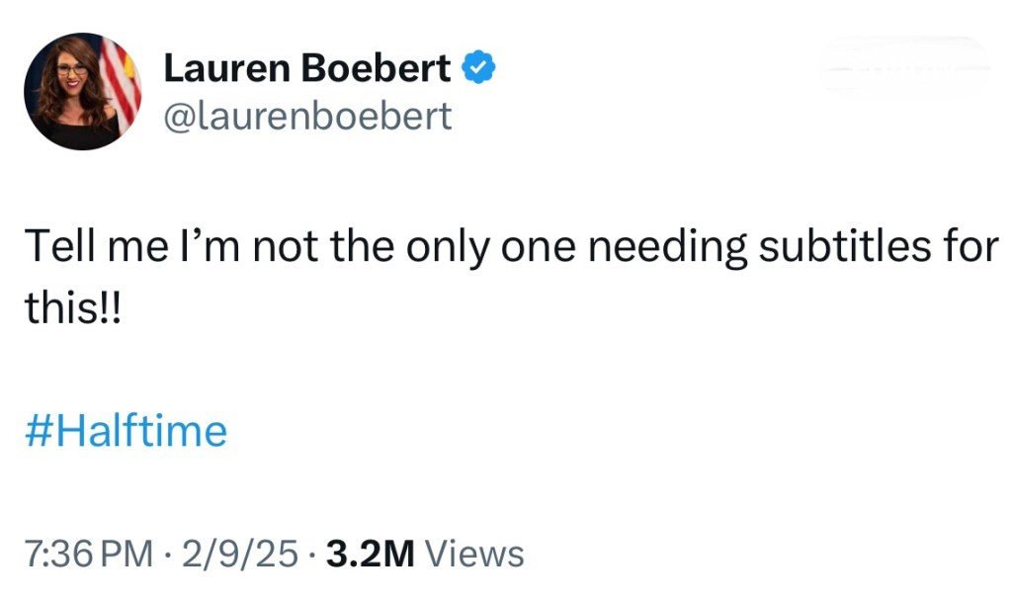Click the 3.2M view count

[370, 554]
